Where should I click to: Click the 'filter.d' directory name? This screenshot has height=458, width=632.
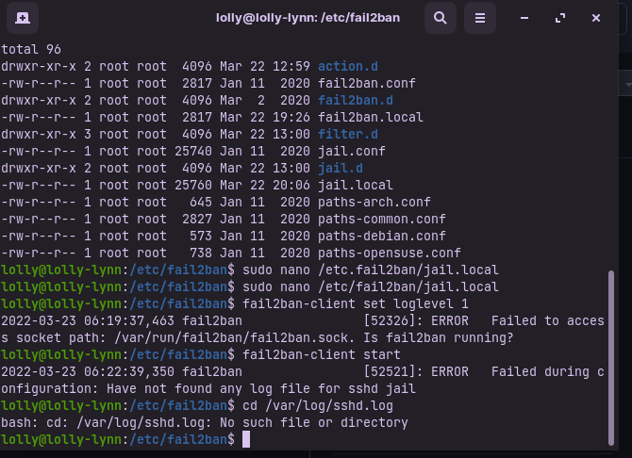[348, 134]
